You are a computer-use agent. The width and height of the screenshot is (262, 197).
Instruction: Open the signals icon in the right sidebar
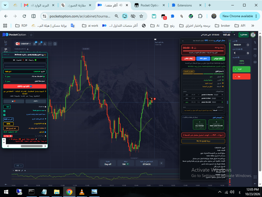click(x=255, y=49)
